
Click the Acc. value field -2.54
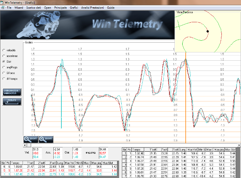pos(58,149)
